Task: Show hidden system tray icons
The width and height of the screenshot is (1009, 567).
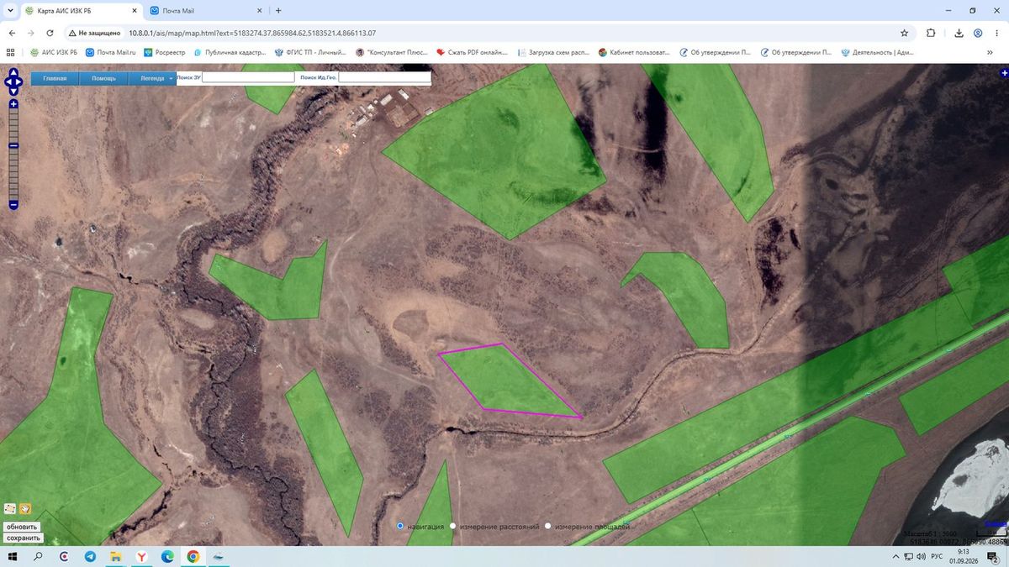Action: click(x=896, y=556)
